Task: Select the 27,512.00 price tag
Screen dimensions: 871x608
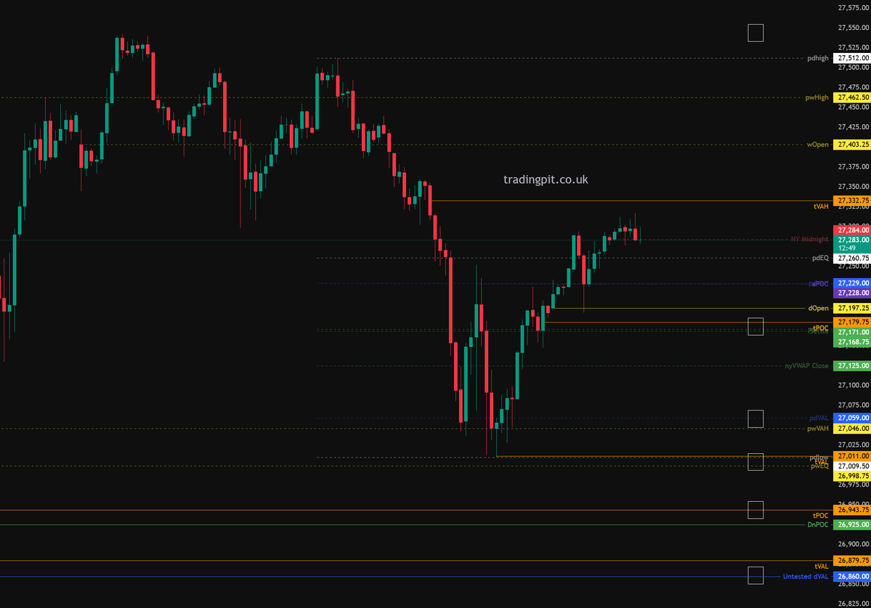Action: (852, 58)
